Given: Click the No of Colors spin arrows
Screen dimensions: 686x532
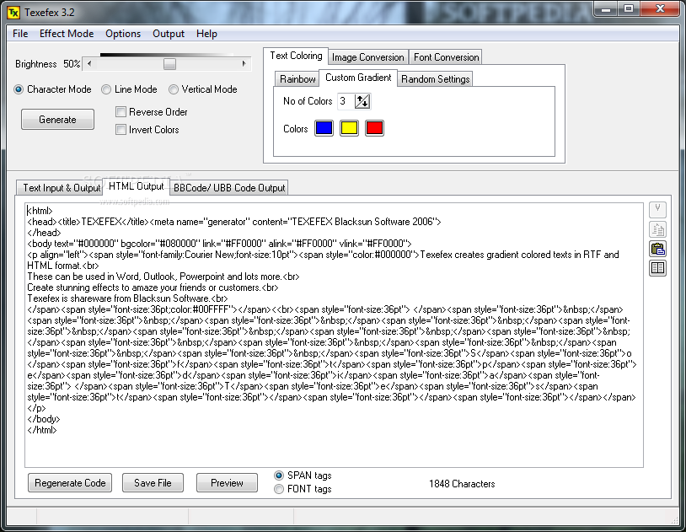Looking at the screenshot, I should click(x=362, y=101).
